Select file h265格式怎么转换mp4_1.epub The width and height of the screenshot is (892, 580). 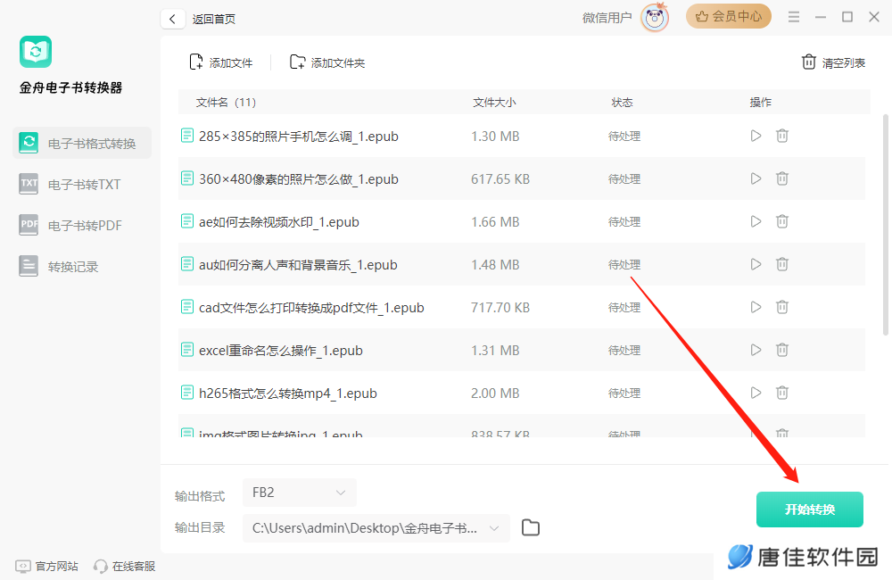[288, 393]
